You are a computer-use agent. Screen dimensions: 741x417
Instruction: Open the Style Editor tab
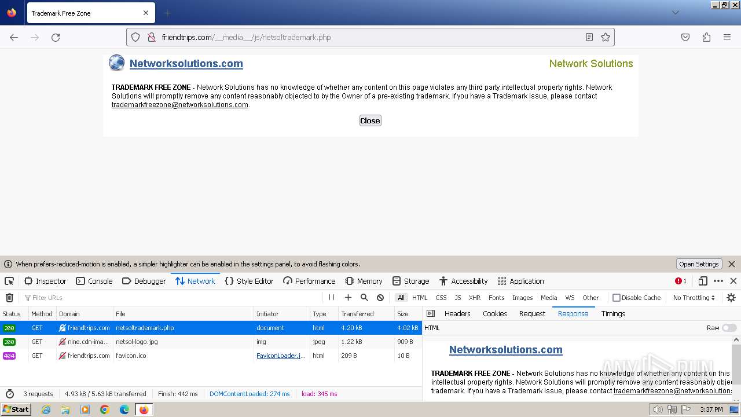[x=249, y=281]
